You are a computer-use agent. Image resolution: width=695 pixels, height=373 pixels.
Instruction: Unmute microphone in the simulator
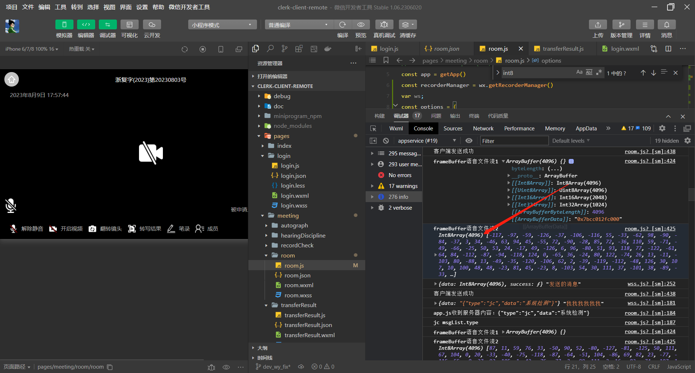26,229
